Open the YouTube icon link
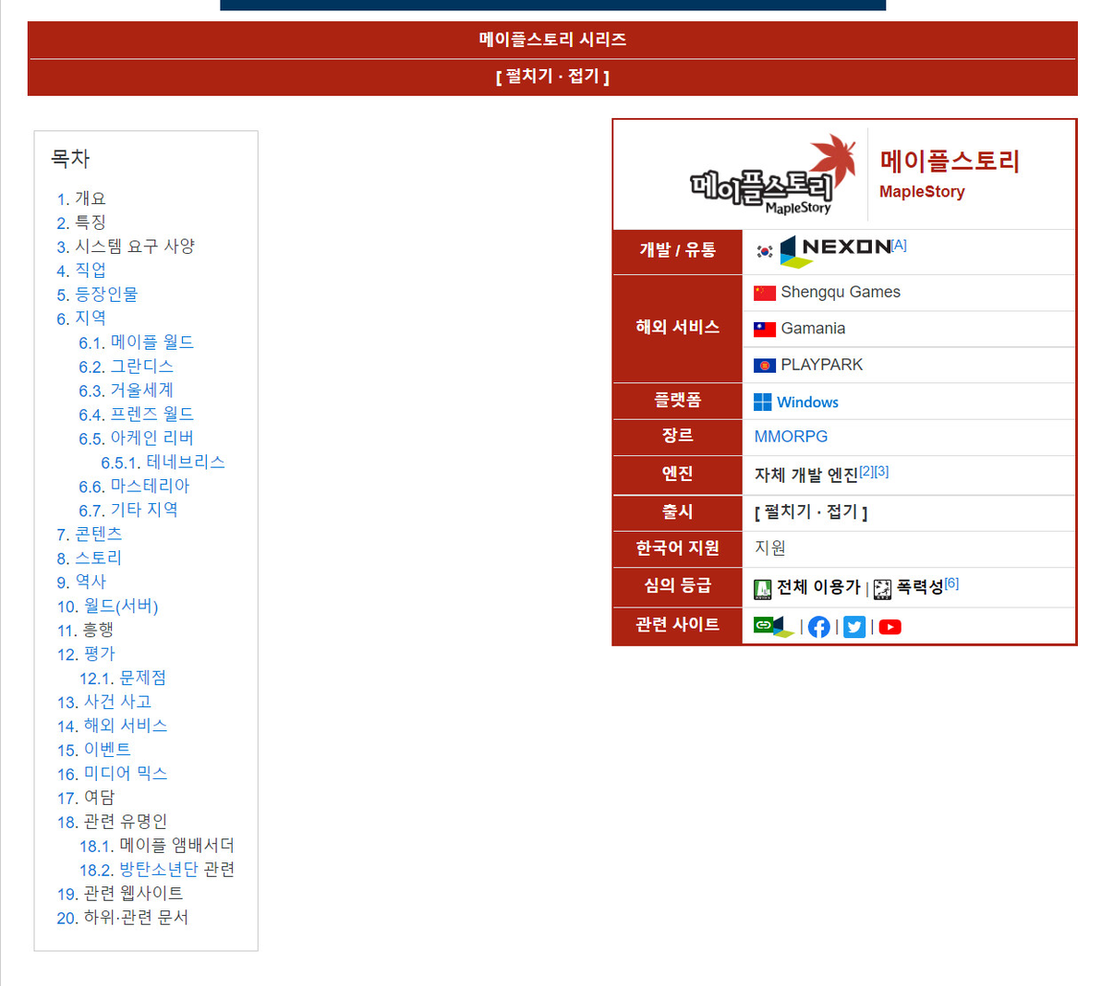The image size is (1101, 986). coord(890,627)
